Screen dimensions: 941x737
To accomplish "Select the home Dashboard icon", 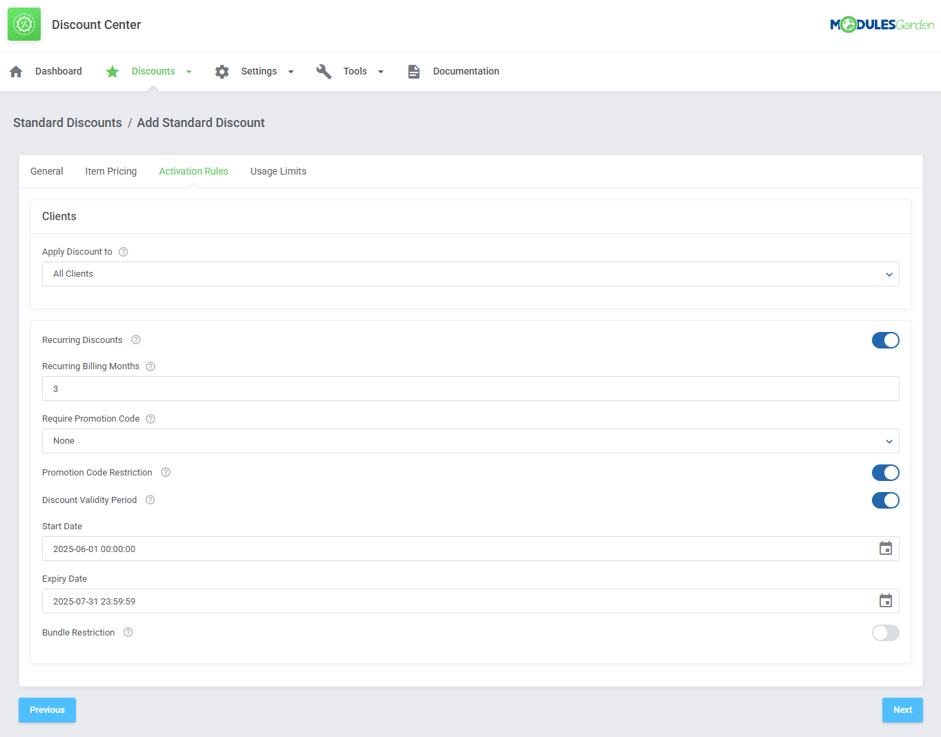I will [x=15, y=70].
